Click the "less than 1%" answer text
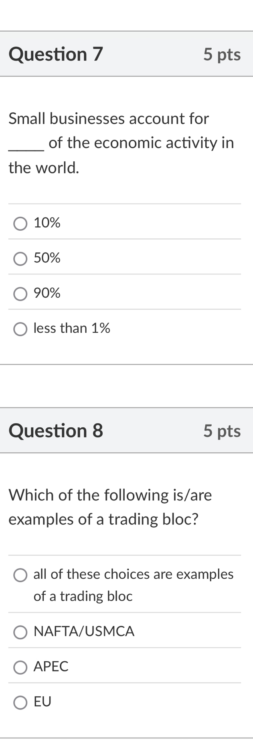253x740 pixels. point(72,328)
